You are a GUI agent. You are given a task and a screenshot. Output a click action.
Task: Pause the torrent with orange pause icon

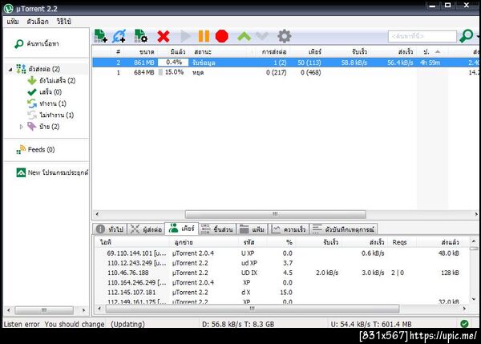[204, 36]
